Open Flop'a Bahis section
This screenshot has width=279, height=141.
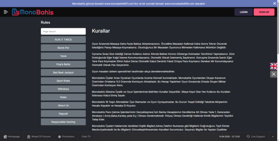coord(63,64)
